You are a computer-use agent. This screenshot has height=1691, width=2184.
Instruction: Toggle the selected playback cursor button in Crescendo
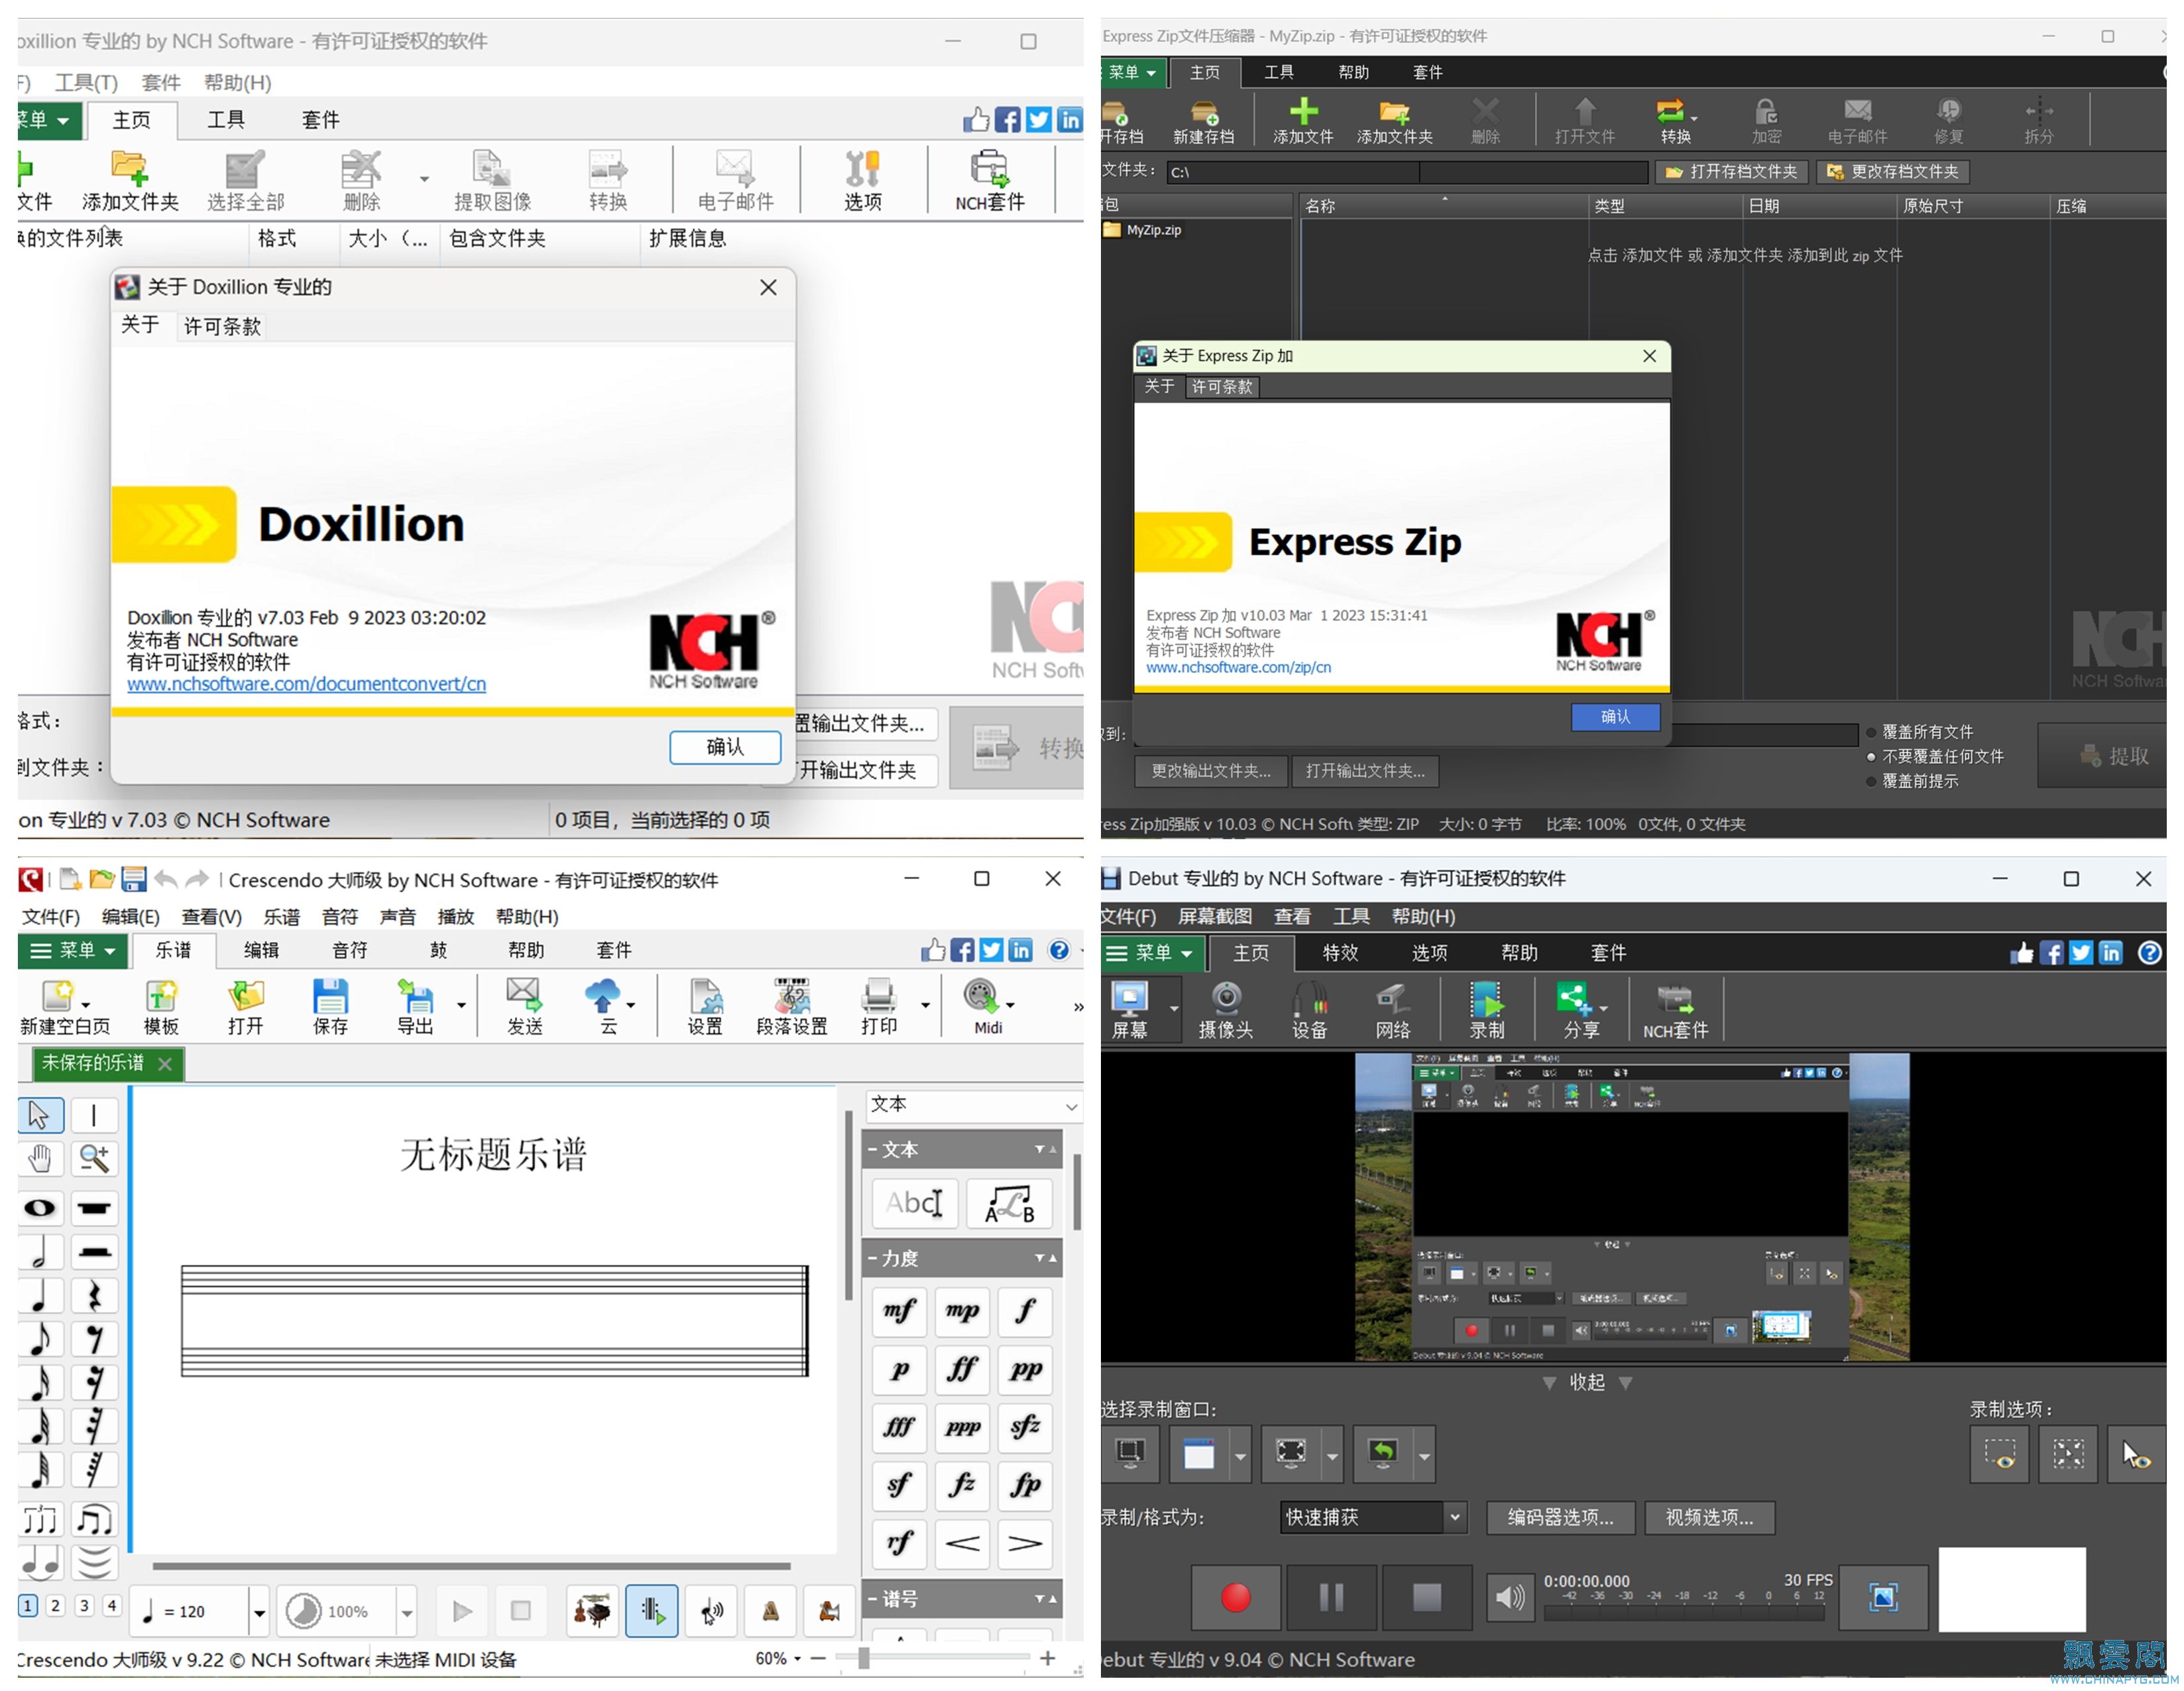[652, 1610]
